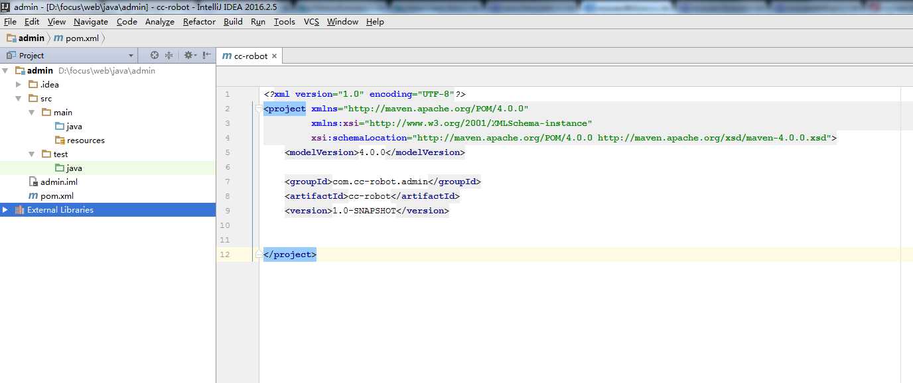
Task: Click IntelliJ IDEA logo in title bar
Action: (x=5, y=7)
